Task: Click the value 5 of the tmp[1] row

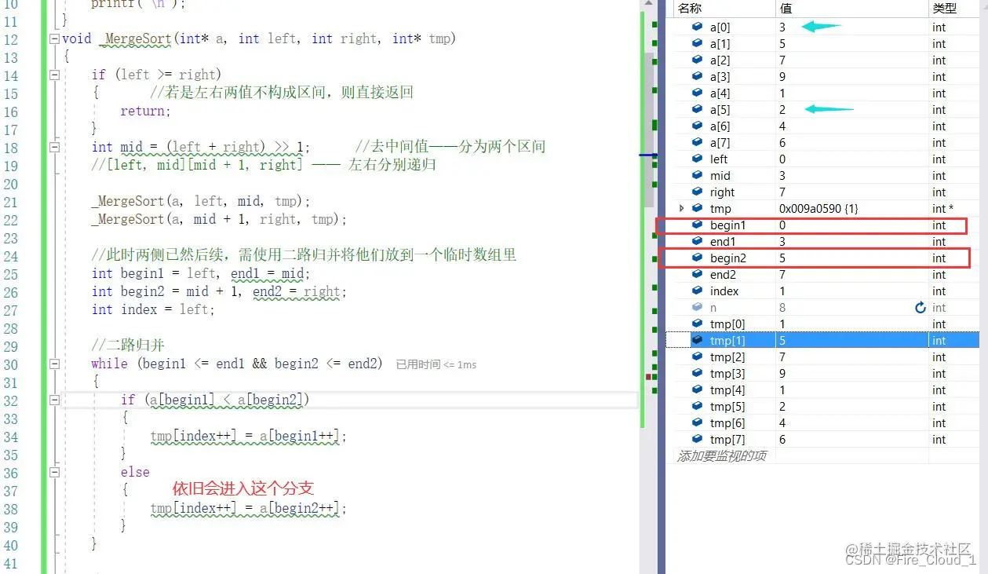Action: tap(782, 341)
